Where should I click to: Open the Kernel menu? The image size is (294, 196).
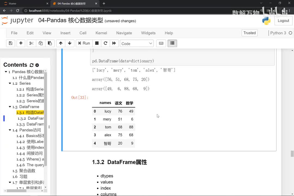point(101,33)
